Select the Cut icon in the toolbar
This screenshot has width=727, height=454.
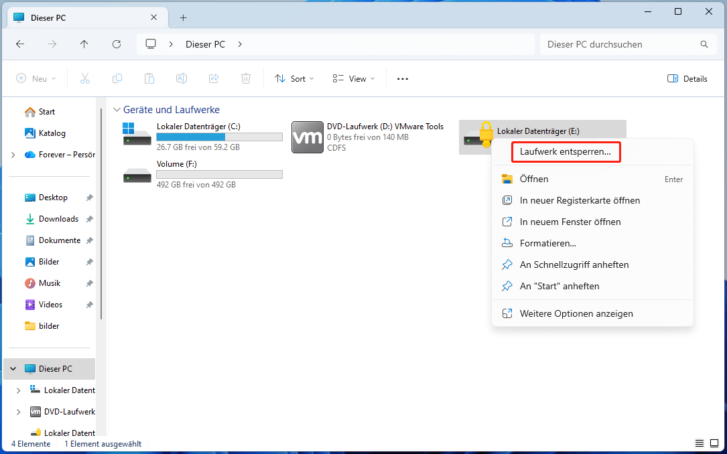[85, 78]
